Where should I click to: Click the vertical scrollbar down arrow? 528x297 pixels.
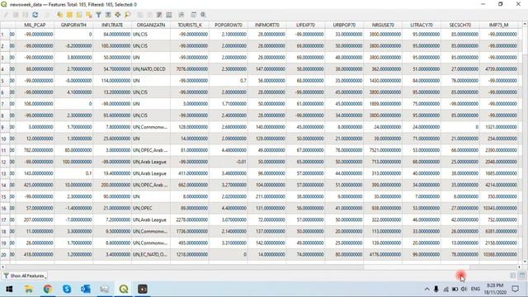525,262
